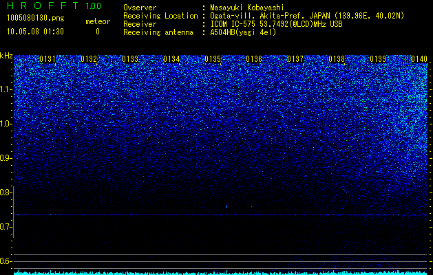This screenshot has width=433, height=275.
Task: Click the 0135 time marker
Action: (213, 59)
